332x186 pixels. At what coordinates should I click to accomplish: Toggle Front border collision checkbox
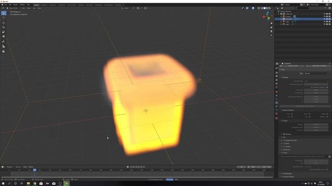tap(292, 114)
